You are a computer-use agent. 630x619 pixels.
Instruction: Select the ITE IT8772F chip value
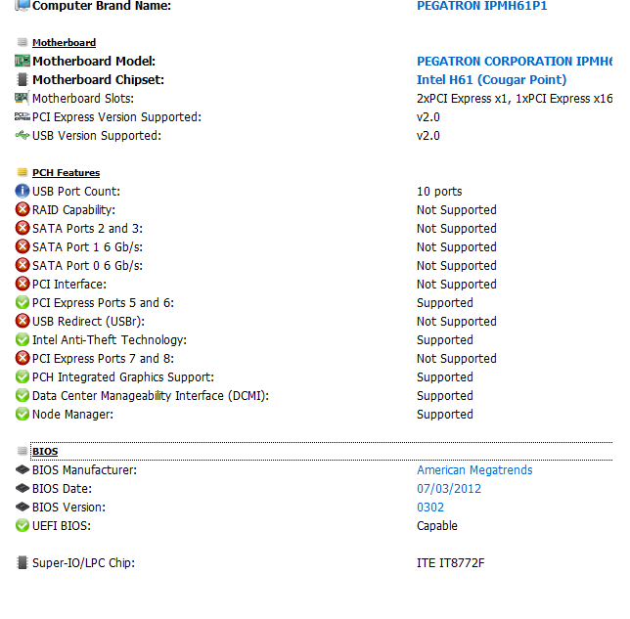tap(450, 563)
